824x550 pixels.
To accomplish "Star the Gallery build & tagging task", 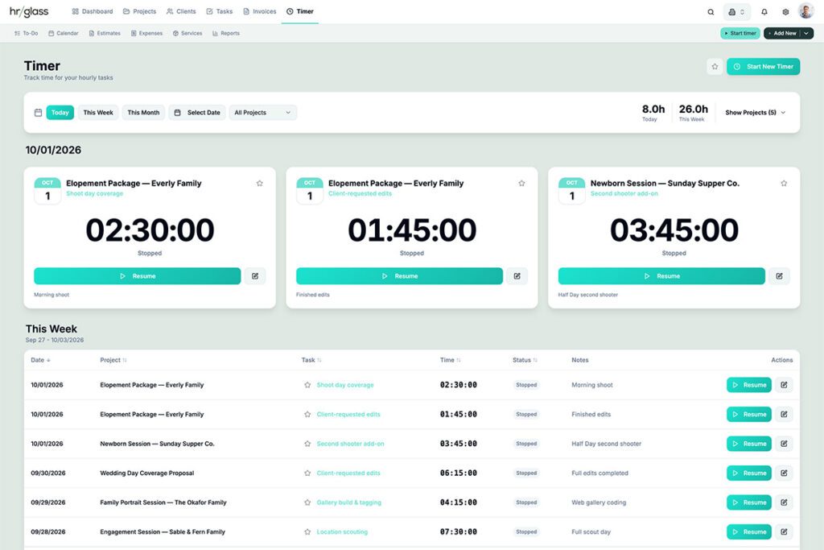I will tap(307, 502).
